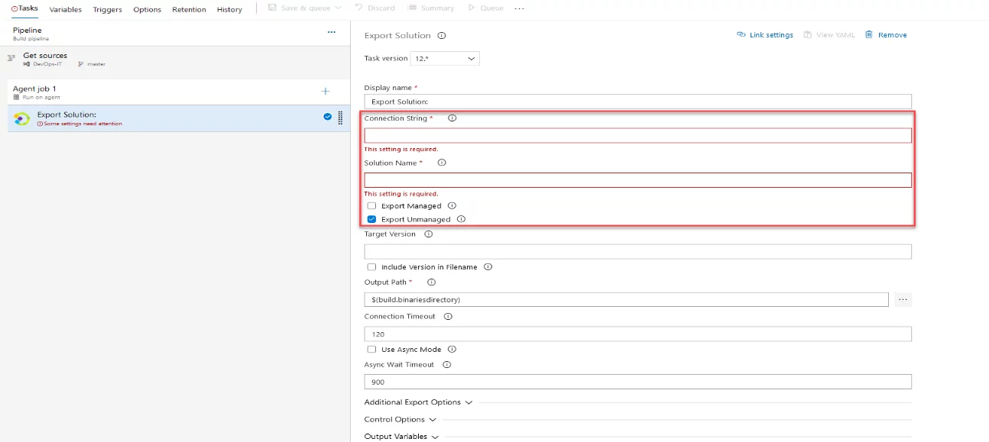
Task: Open top toolbar more actions ellipsis
Action: 520,8
